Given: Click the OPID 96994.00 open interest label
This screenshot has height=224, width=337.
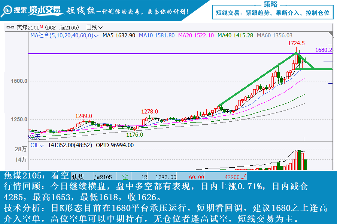Looking at the screenshot, I should 115,145.
